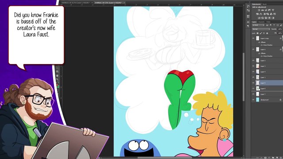Viewport: 283px width, 159px height.
Task: Click the Delete layer trash icon
Action: coord(281,158)
